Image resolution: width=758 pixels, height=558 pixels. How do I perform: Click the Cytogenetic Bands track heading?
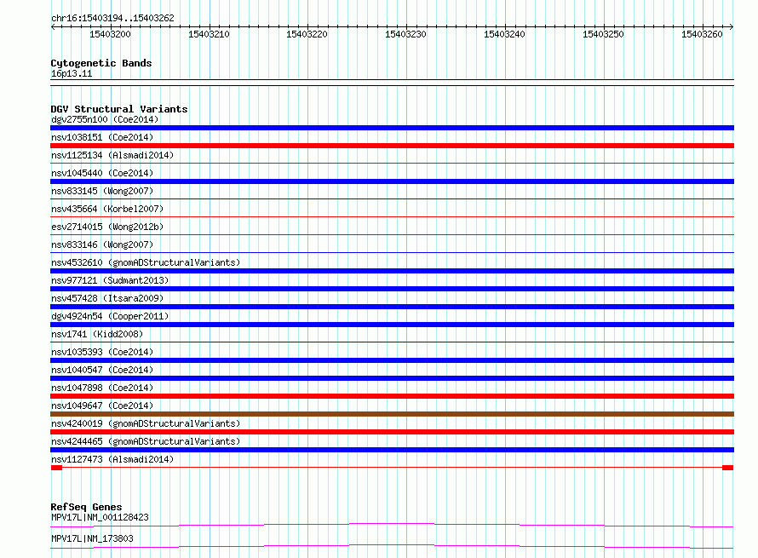tap(101, 63)
